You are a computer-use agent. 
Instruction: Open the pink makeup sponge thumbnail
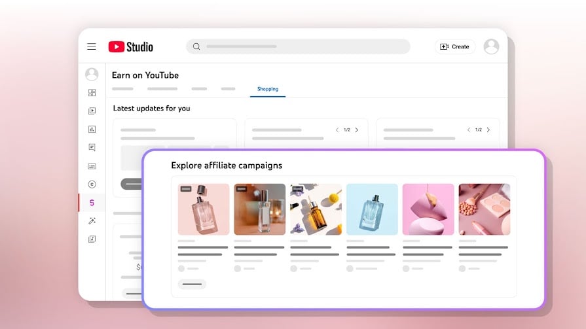click(428, 209)
